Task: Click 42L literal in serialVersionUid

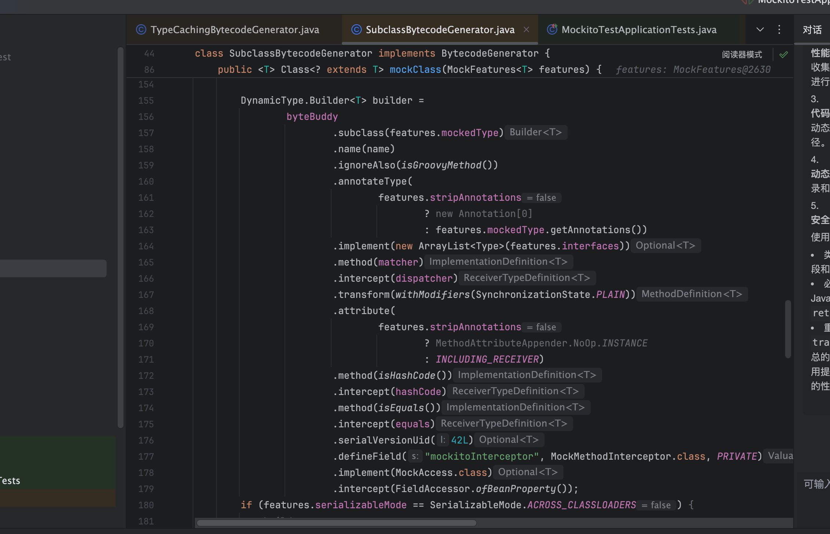Action: coord(459,440)
